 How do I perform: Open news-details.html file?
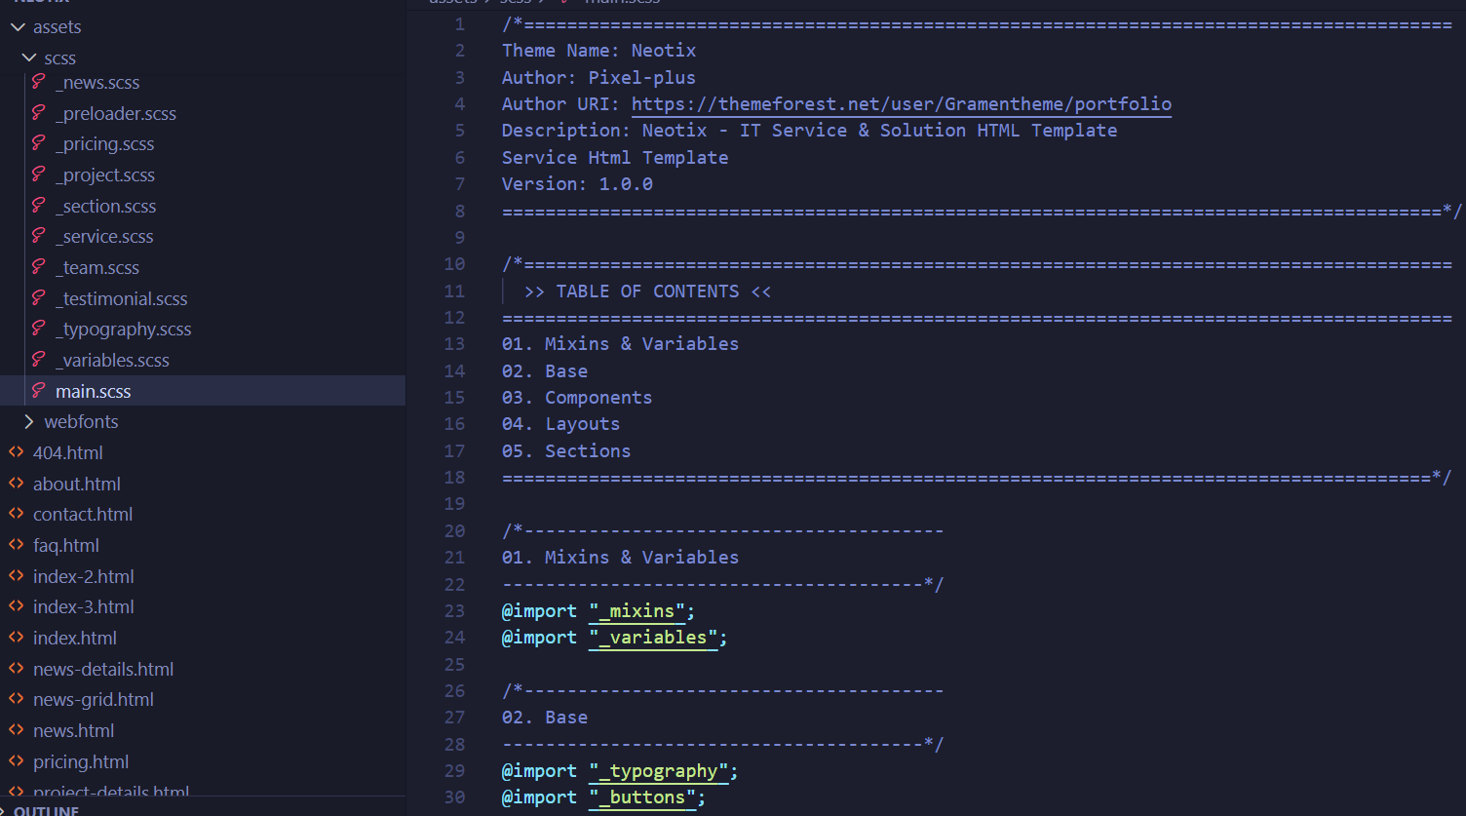103,670
